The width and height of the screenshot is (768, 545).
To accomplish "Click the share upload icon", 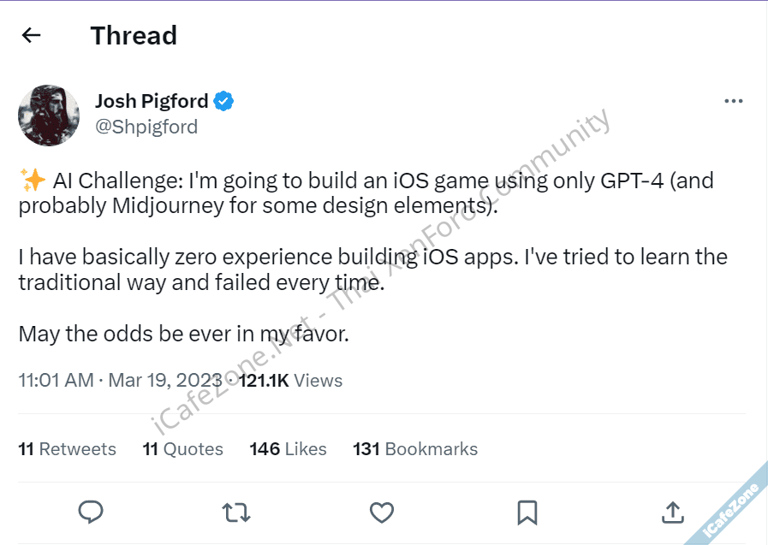I will click(673, 512).
